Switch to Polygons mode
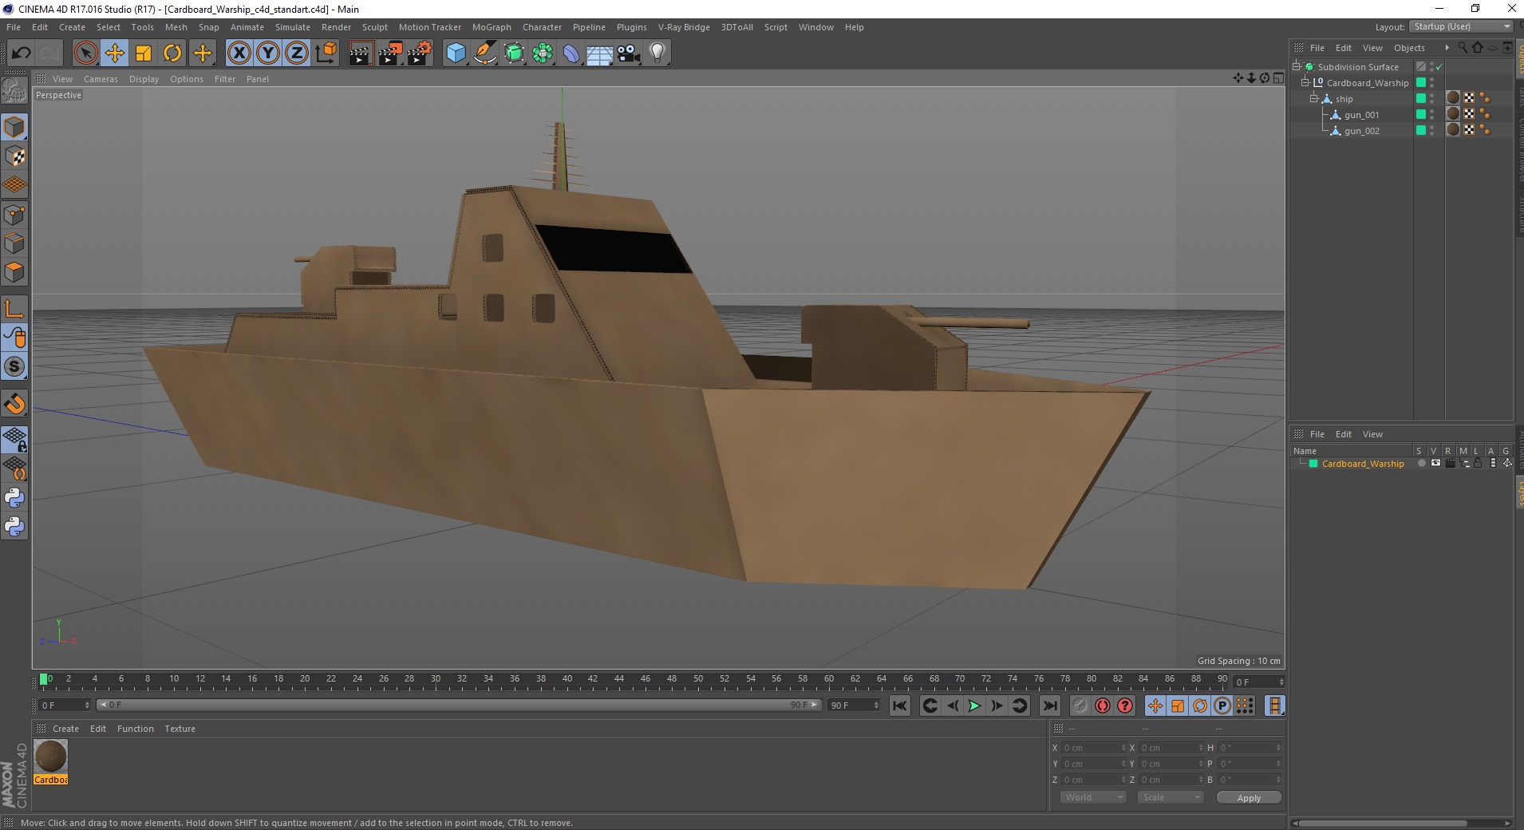1524x830 pixels. coord(14,272)
